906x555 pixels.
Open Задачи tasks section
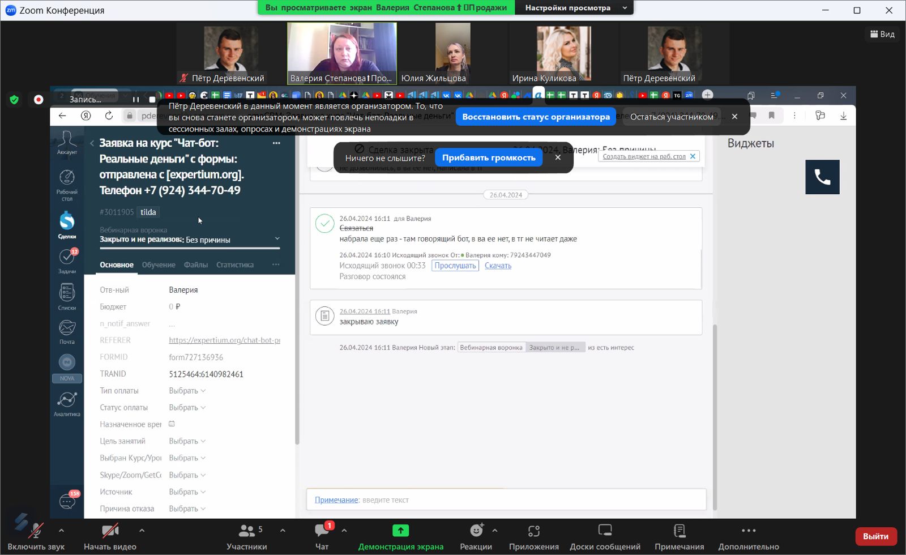67,261
